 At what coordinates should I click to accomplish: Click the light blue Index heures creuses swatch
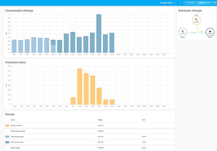pos(7,137)
